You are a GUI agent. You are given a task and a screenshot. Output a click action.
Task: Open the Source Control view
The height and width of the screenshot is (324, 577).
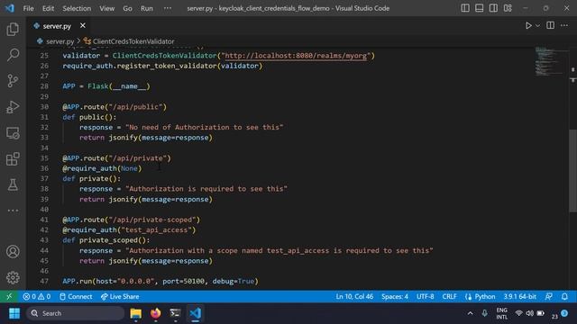tap(13, 81)
